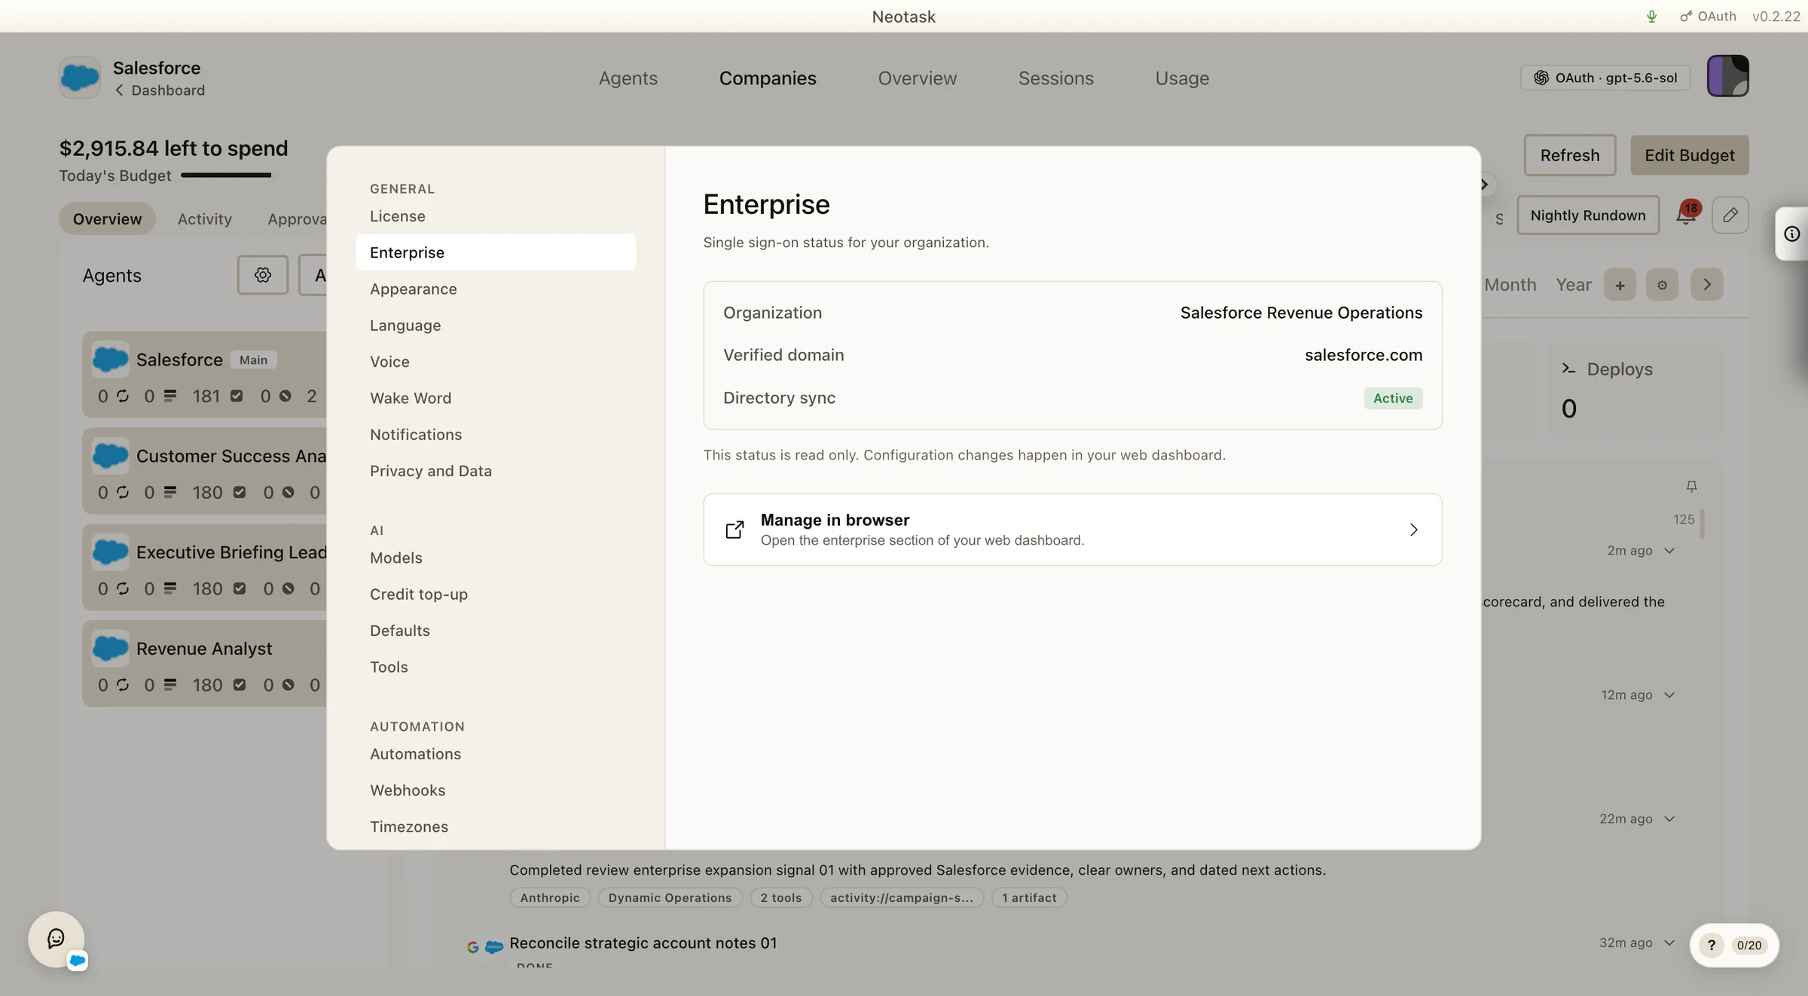The width and height of the screenshot is (1808, 996).
Task: Click the plus icon next to Year
Action: (x=1620, y=285)
